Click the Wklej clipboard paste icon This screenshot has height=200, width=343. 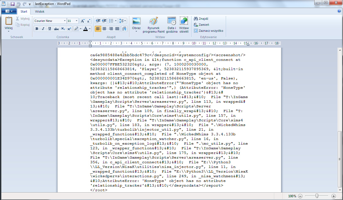pos(9,21)
